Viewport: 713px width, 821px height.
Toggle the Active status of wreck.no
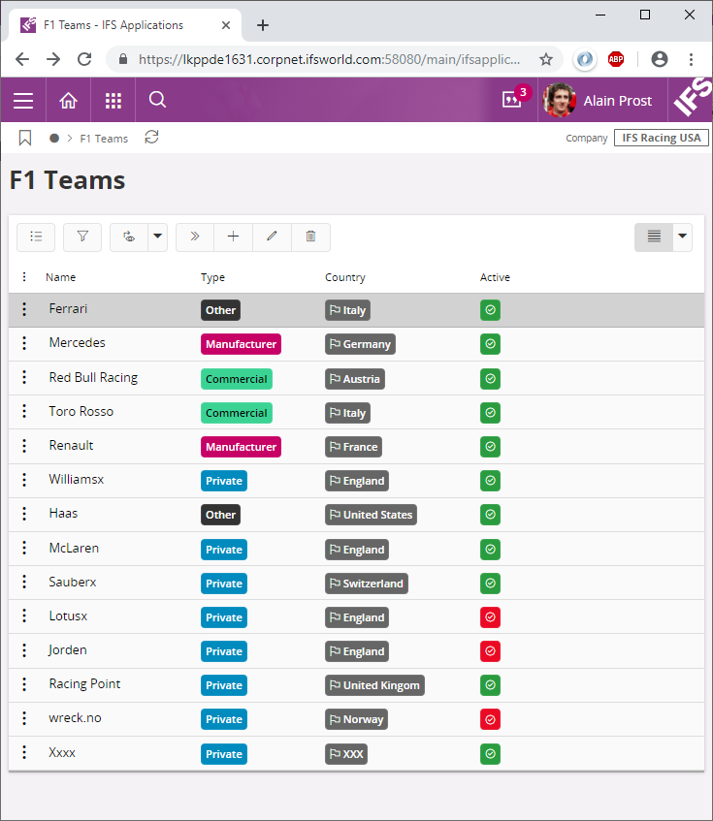pyautogui.click(x=490, y=719)
